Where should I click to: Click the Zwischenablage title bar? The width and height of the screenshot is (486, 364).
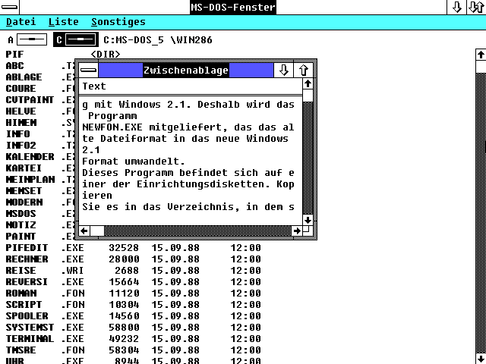(186, 71)
